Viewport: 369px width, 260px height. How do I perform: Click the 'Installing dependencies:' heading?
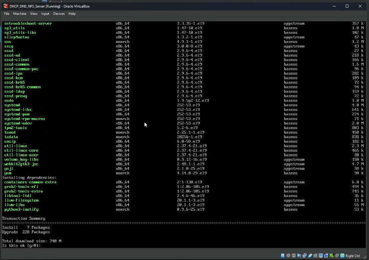tap(29, 178)
